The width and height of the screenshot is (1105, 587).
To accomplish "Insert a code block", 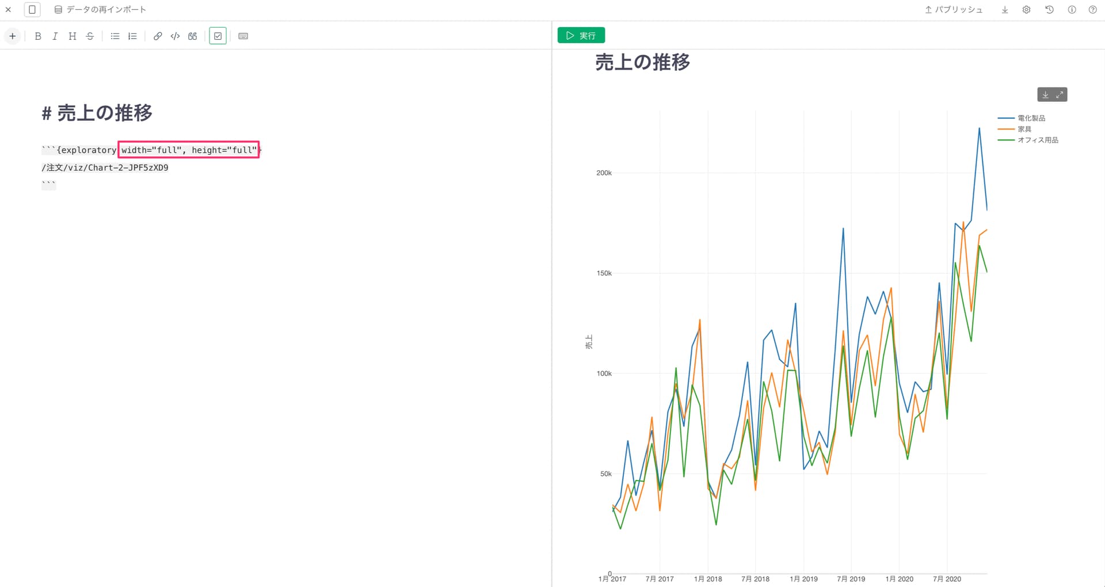I will point(175,36).
